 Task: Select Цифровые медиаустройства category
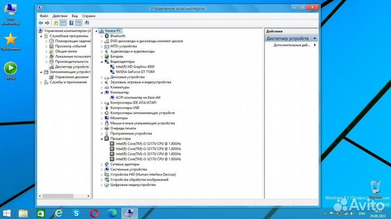(x=133, y=185)
